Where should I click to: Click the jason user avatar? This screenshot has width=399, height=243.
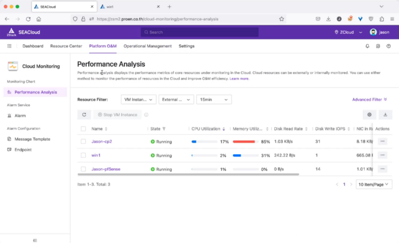click(373, 32)
